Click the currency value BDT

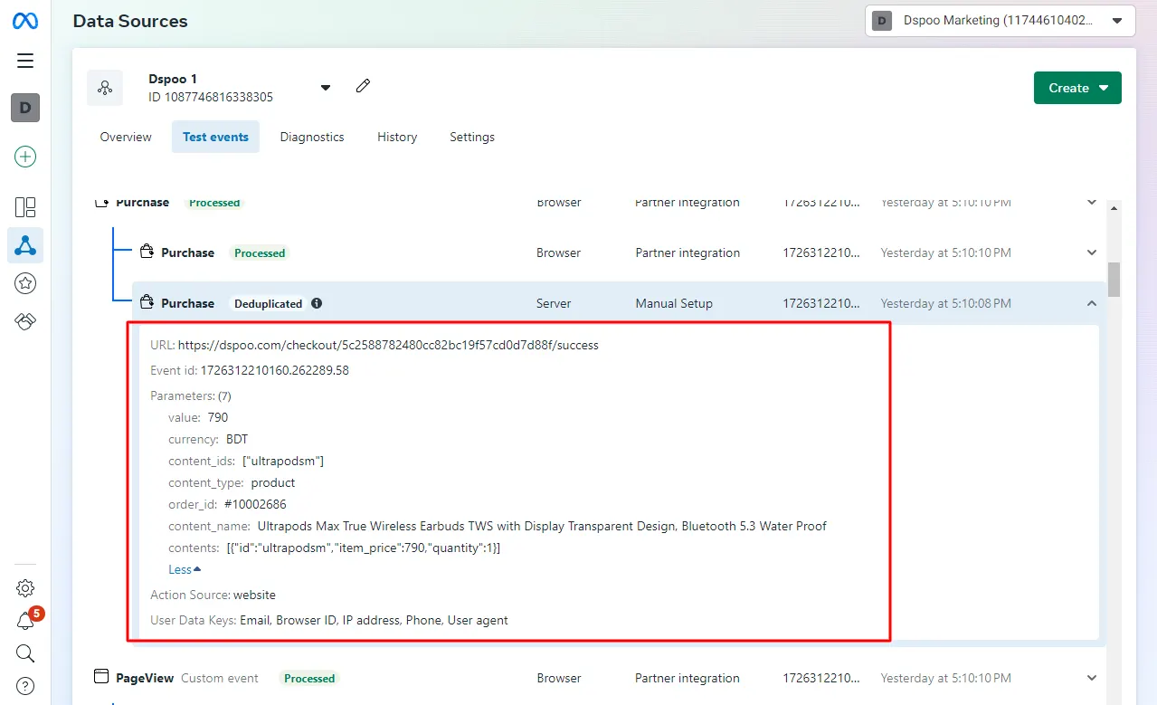pyautogui.click(x=237, y=439)
